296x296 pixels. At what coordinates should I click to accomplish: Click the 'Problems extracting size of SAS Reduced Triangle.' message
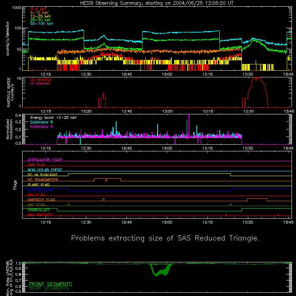pos(165,238)
